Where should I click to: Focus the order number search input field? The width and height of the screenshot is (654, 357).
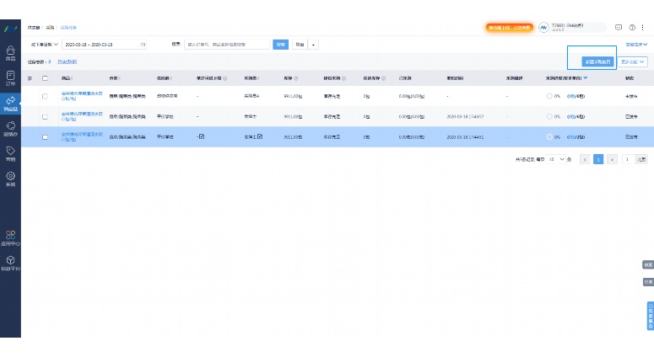tap(227, 44)
